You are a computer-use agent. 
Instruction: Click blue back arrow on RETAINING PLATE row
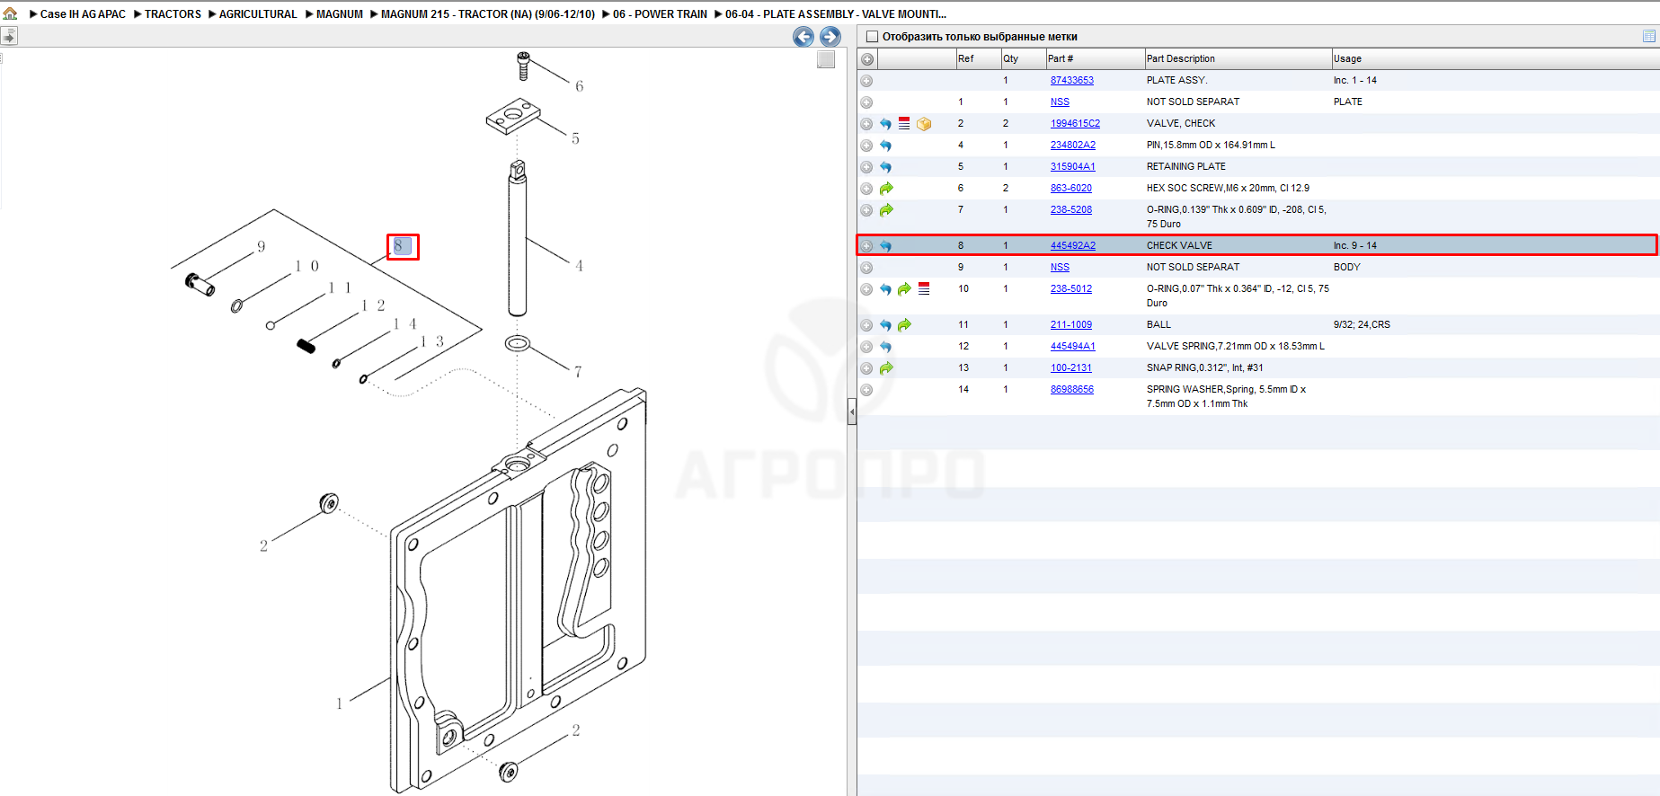[886, 167]
